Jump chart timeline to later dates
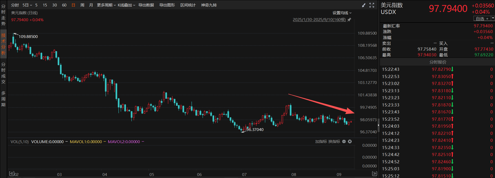 click(x=374, y=174)
